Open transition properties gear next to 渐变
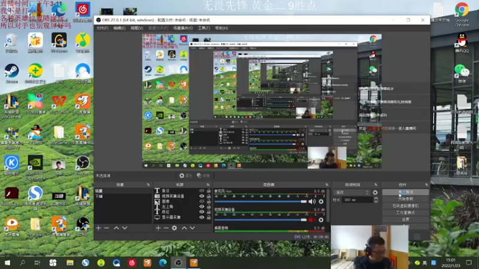The image size is (479, 269). pos(375,192)
